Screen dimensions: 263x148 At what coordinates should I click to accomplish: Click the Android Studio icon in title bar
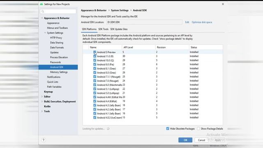click(42, 4)
